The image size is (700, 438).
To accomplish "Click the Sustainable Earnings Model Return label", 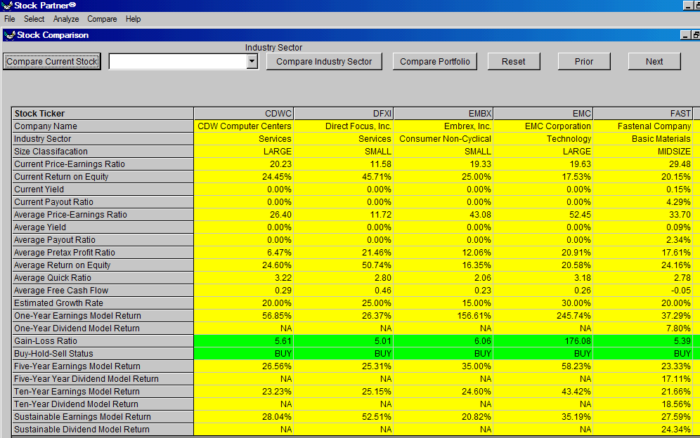I will [103, 416].
